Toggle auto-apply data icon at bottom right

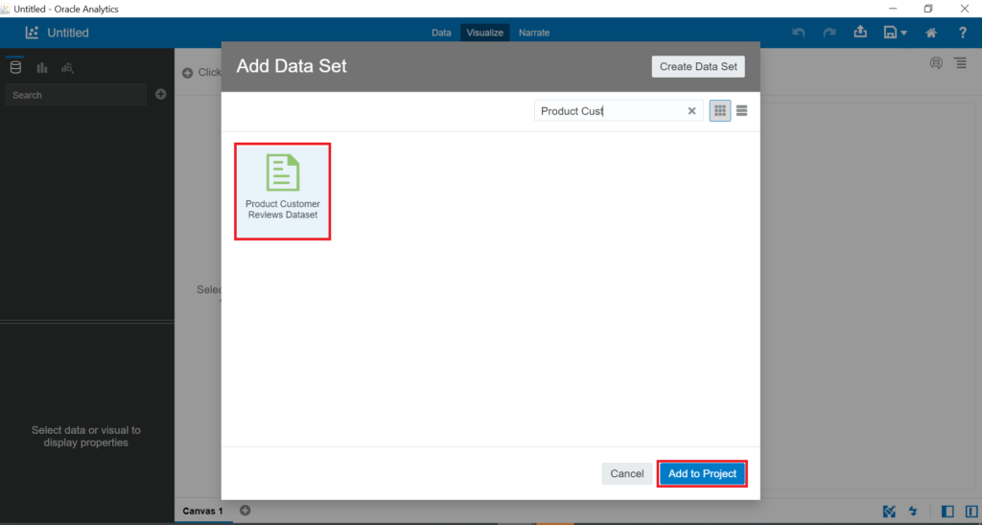coord(889,512)
